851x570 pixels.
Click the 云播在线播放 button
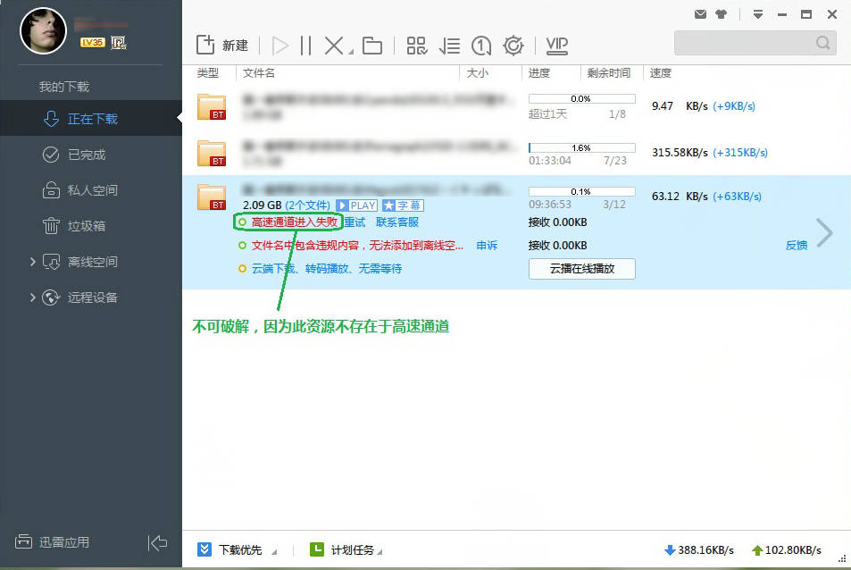[x=581, y=269]
